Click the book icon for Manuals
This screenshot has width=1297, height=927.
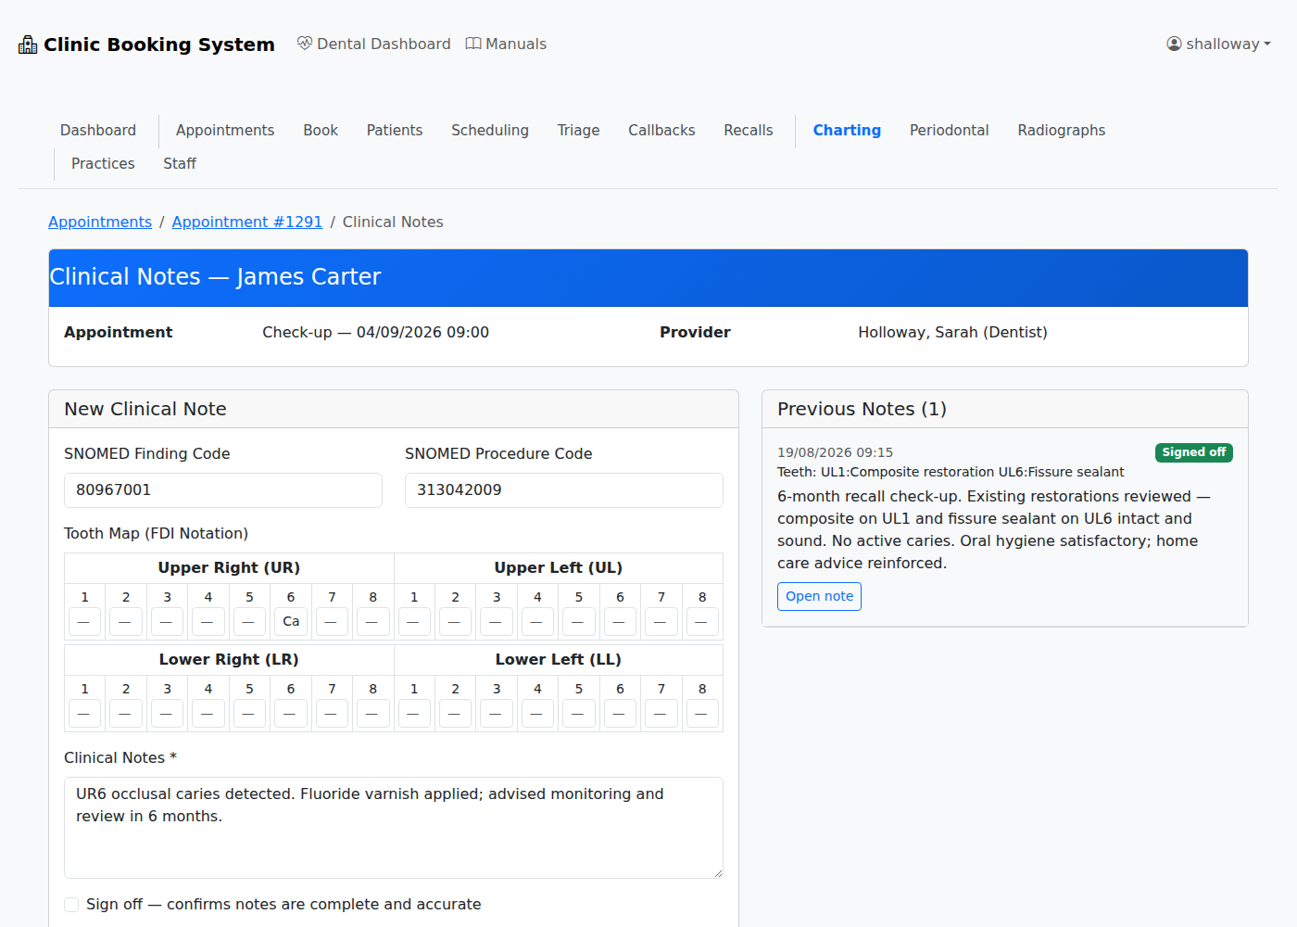(x=473, y=44)
